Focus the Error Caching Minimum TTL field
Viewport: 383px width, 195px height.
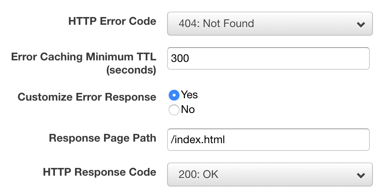268,58
